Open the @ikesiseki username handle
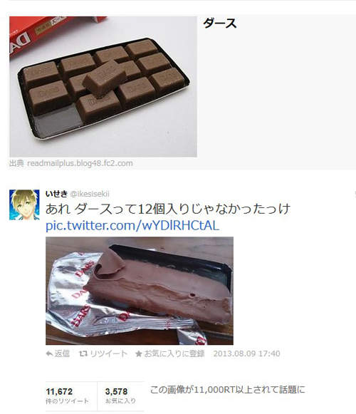The height and width of the screenshot is (414, 356). point(90,194)
